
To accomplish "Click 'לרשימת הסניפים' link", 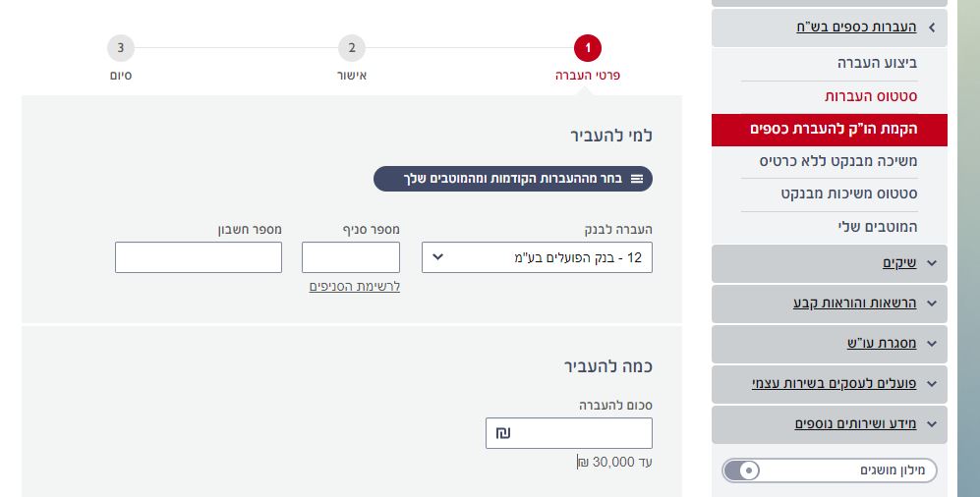I will pos(355,287).
